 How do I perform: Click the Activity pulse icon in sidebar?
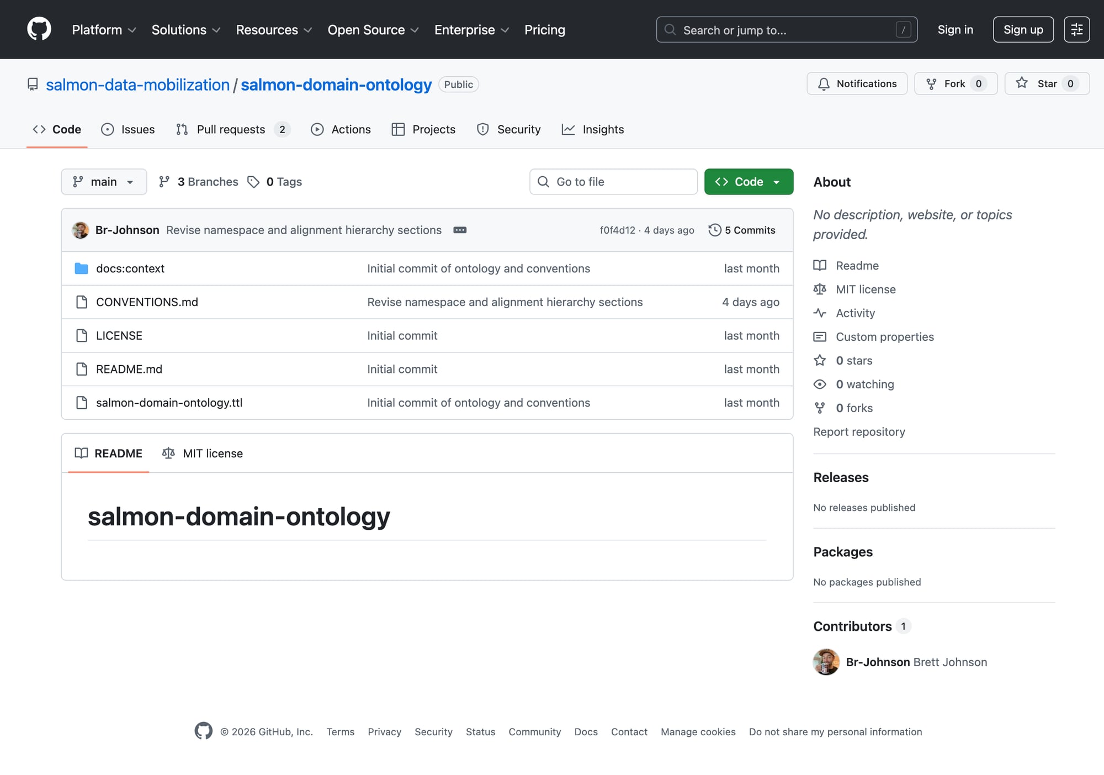(x=820, y=313)
